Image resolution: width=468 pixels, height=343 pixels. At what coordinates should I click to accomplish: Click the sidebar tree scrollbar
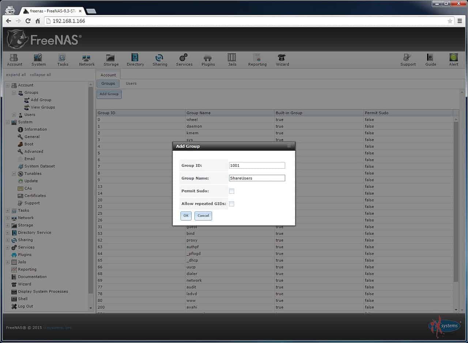point(91,190)
